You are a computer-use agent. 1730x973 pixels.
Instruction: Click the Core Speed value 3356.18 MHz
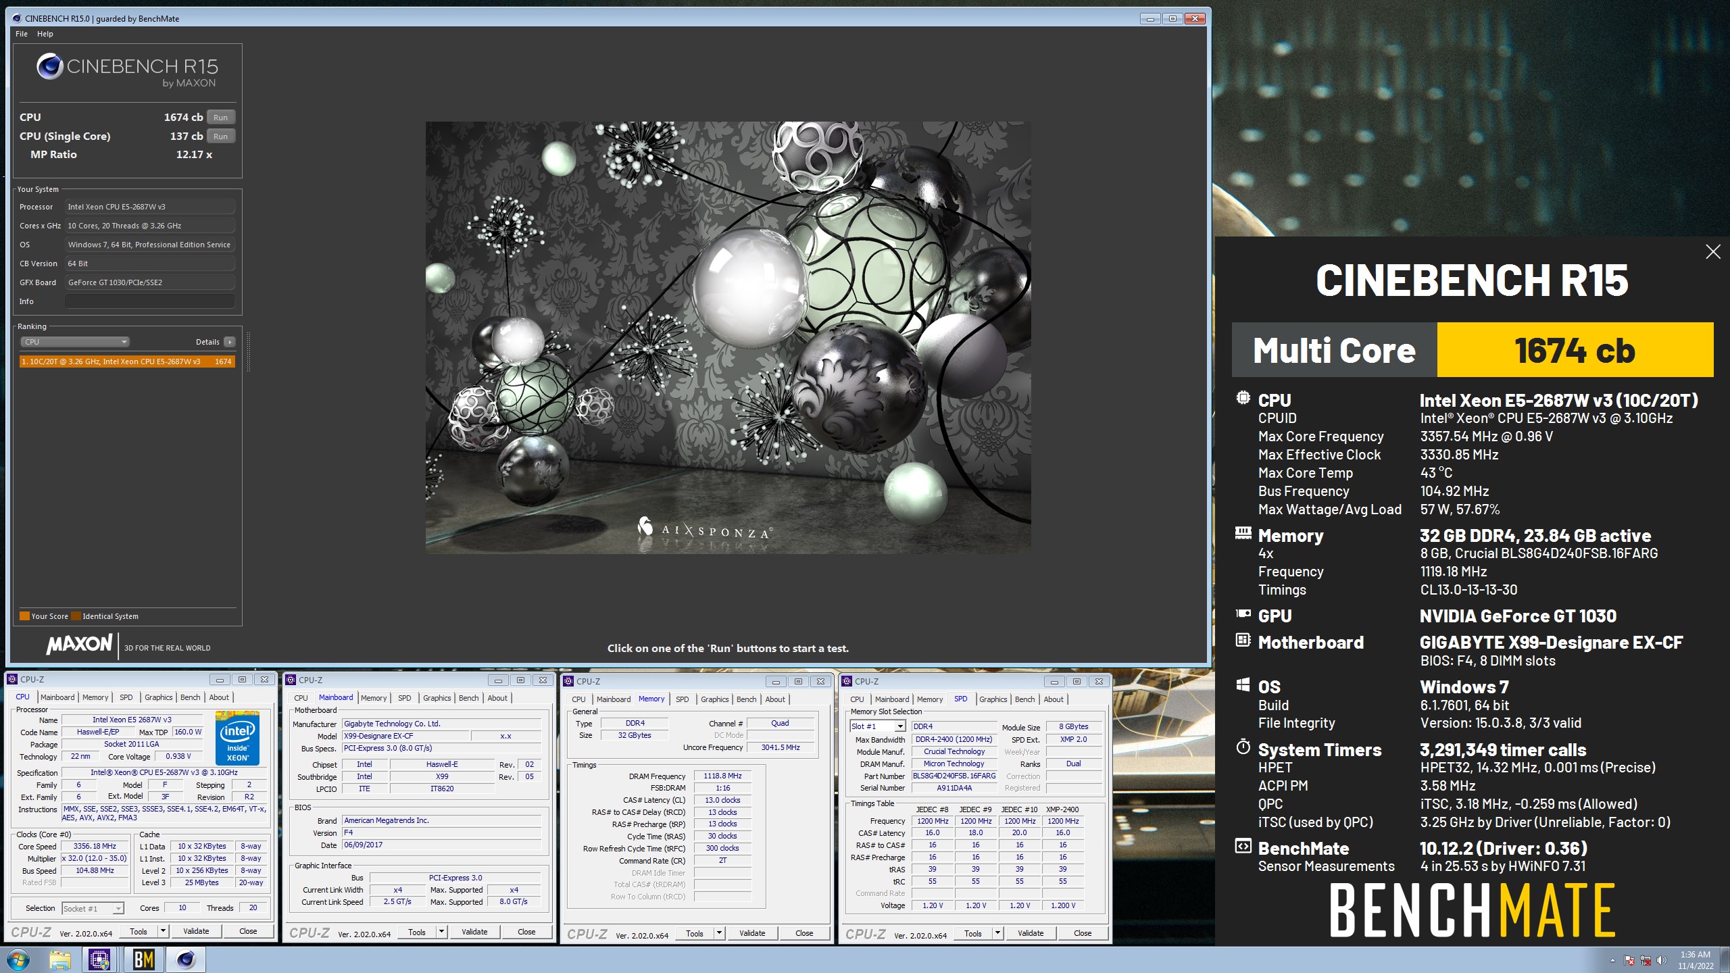point(95,846)
